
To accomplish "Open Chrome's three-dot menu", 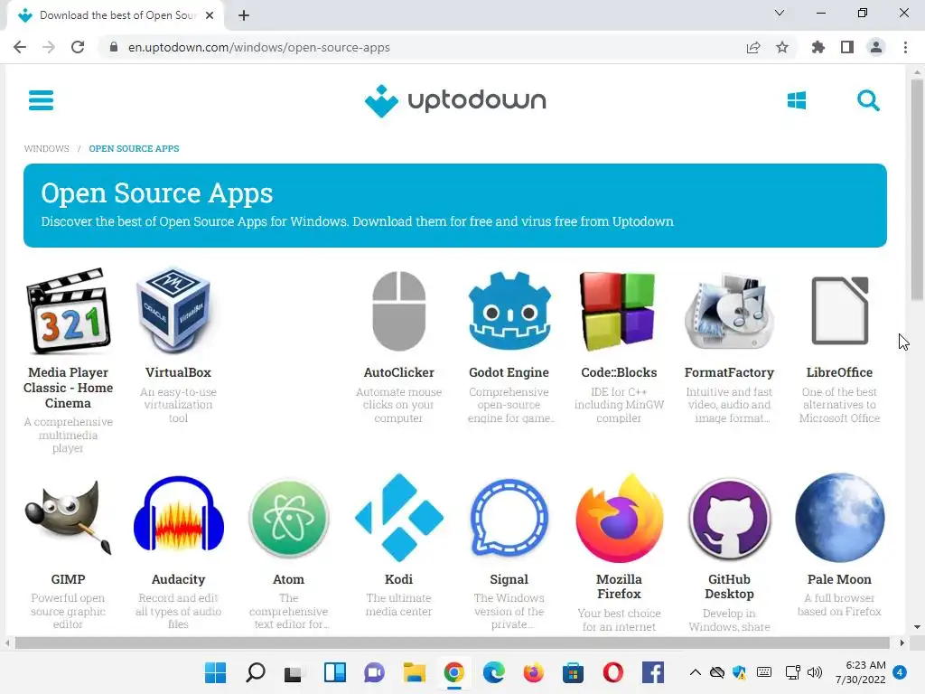I will pyautogui.click(x=905, y=47).
